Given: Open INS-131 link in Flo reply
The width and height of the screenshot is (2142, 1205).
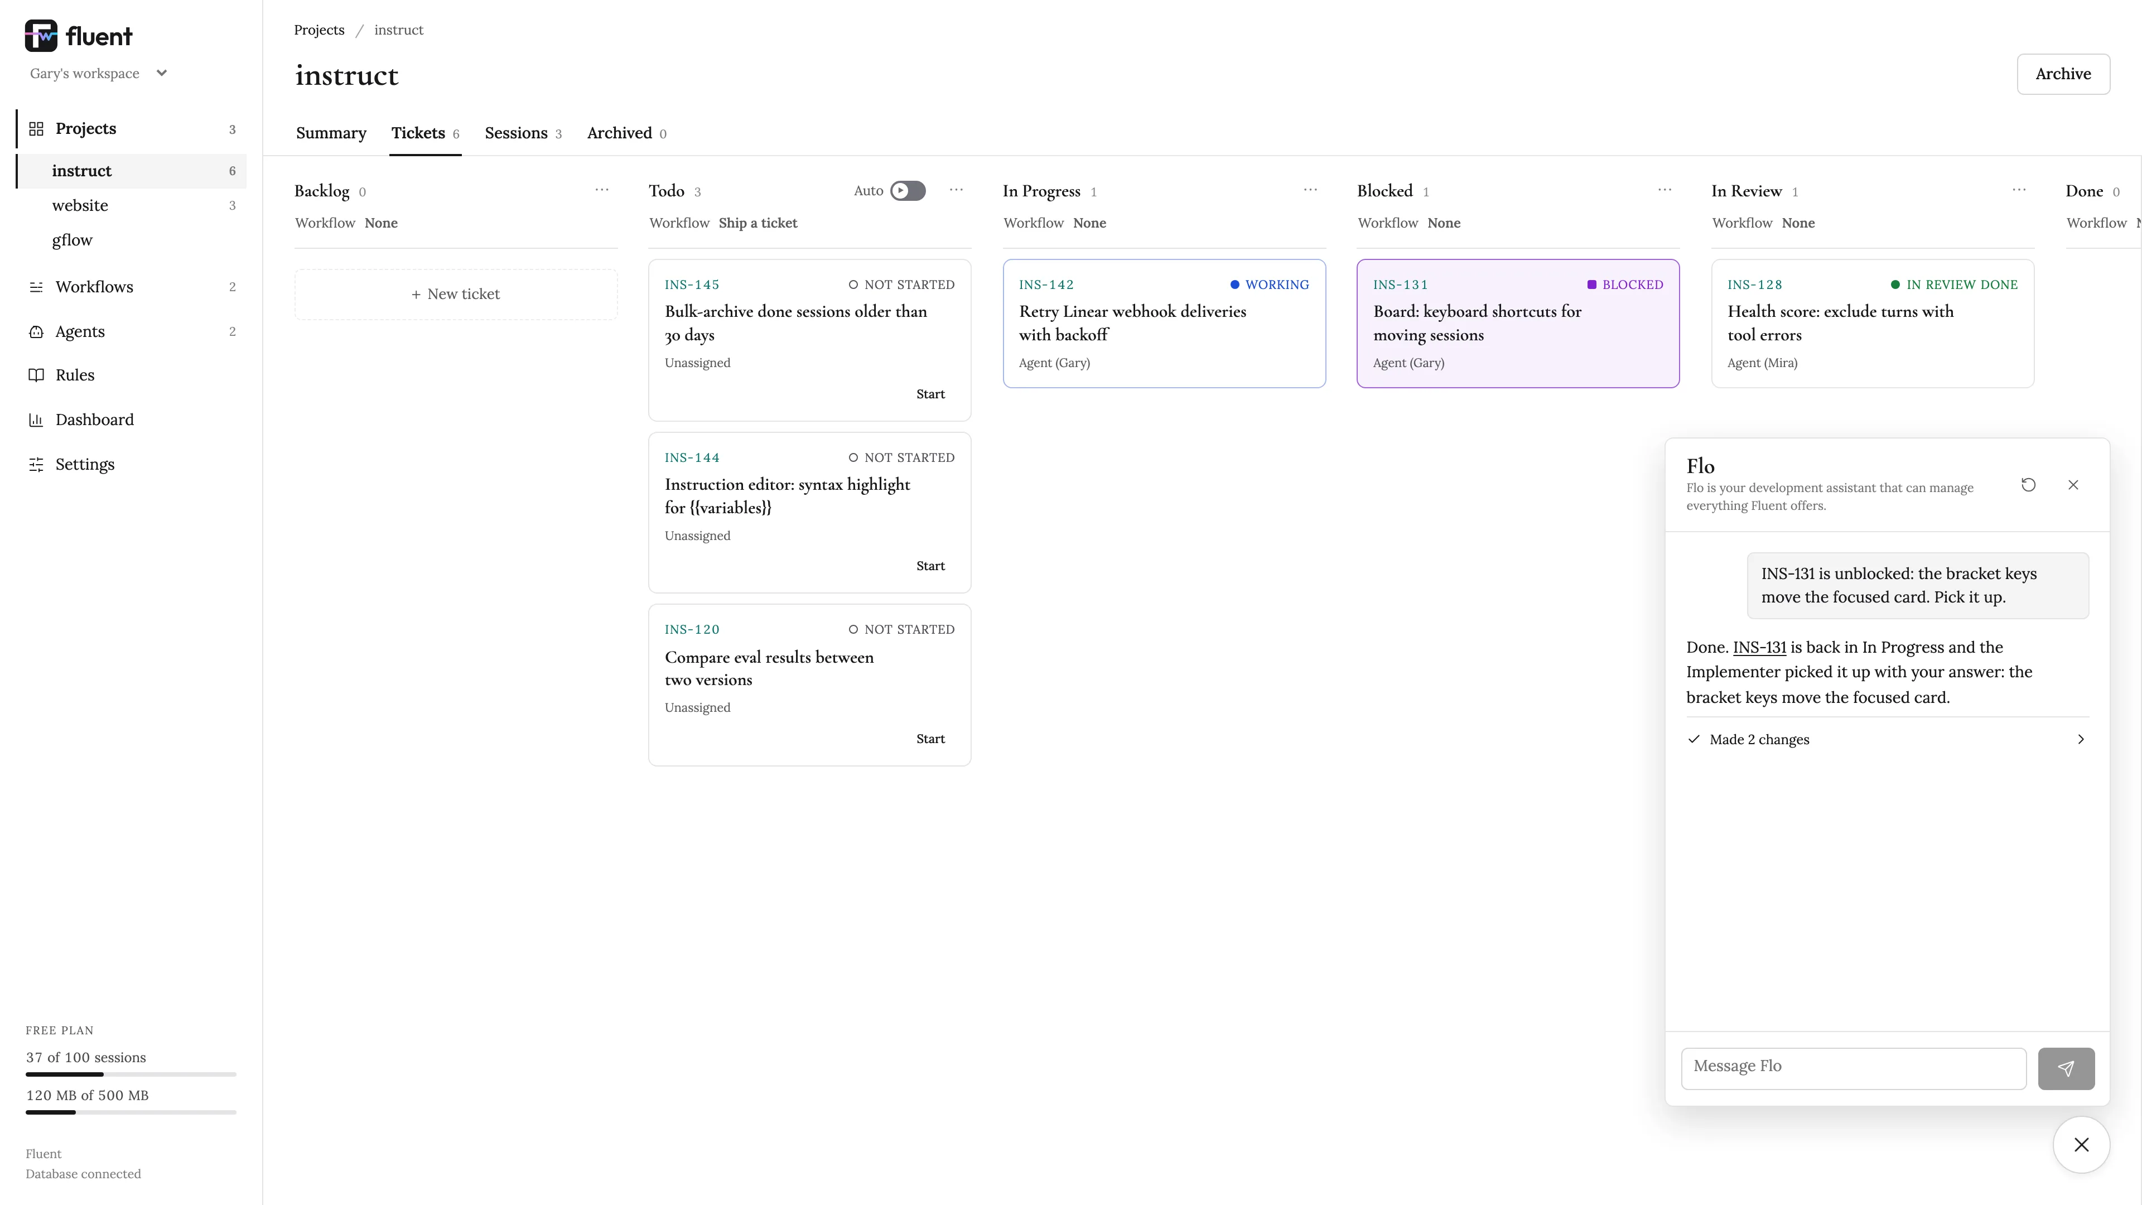Looking at the screenshot, I should tap(1759, 647).
